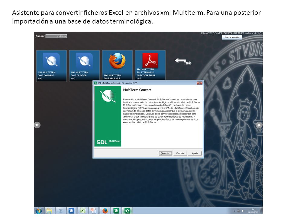The width and height of the screenshot is (290, 217).
Task: Click the right carousel arrow
Action: (259, 125)
